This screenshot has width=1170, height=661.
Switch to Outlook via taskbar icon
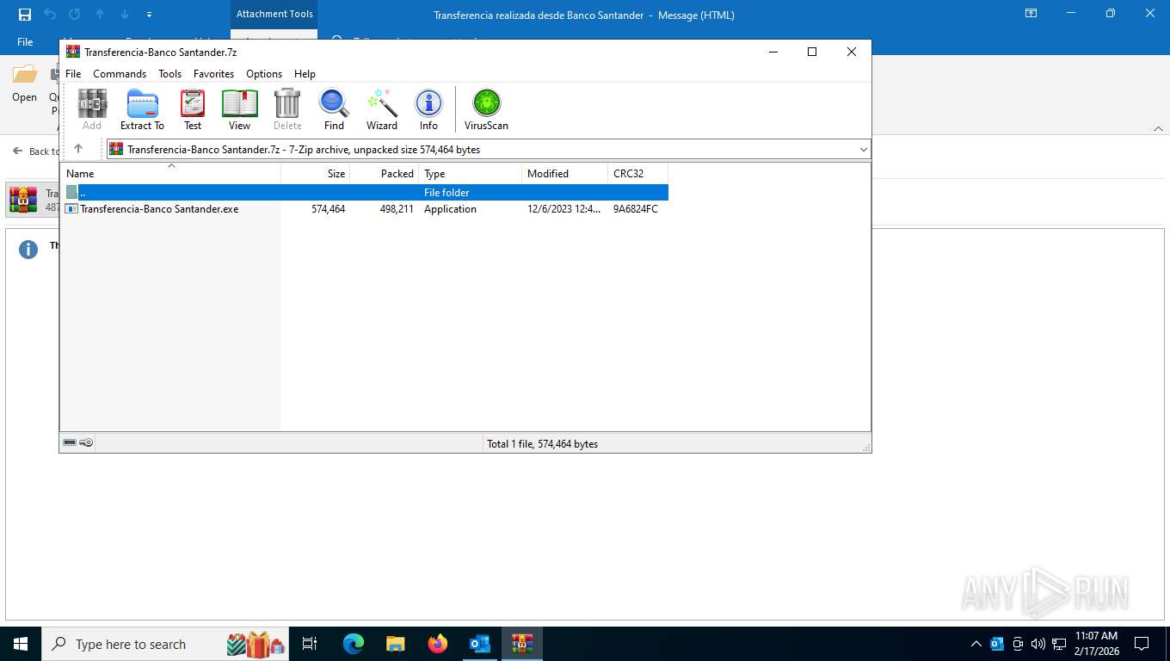(480, 644)
